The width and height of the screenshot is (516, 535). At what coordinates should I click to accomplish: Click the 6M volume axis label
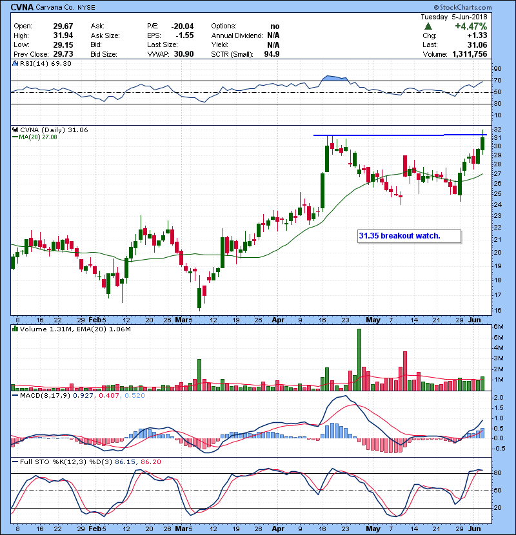[x=499, y=327]
